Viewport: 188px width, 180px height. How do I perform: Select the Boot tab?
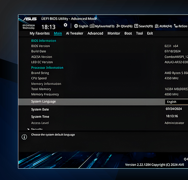pos(128,33)
